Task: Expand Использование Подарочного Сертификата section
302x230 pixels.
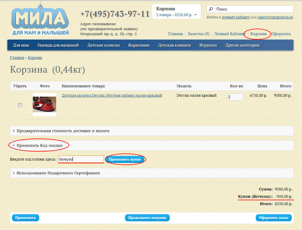Action: 58,173
